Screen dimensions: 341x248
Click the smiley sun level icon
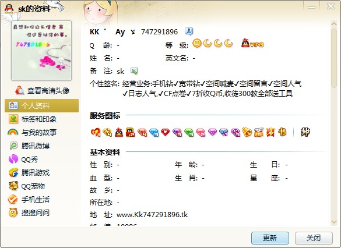point(197,43)
